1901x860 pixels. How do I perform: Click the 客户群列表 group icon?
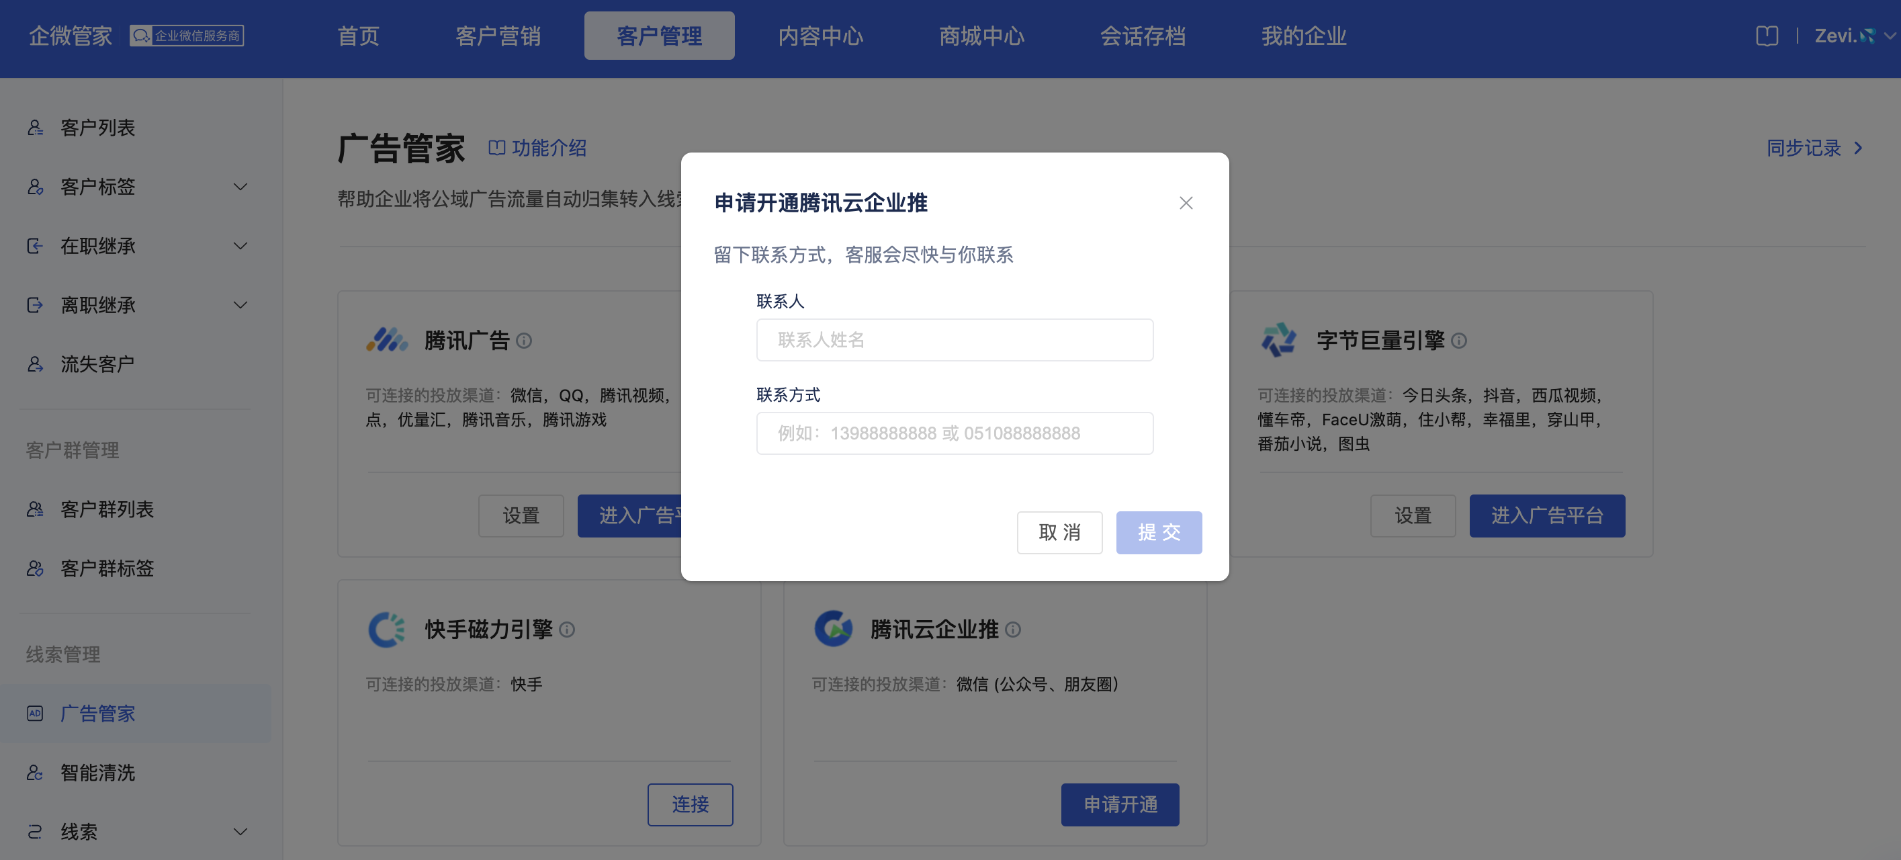pyautogui.click(x=35, y=509)
